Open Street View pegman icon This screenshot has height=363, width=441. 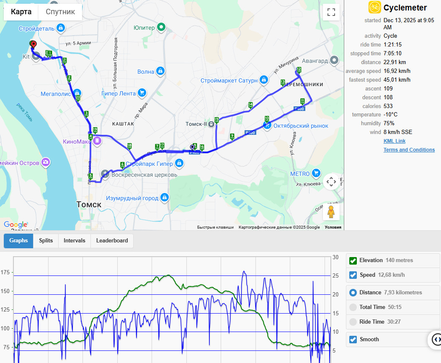[x=331, y=212]
